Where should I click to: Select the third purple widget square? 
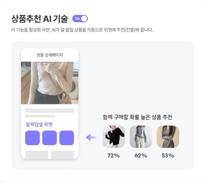(x=67, y=138)
